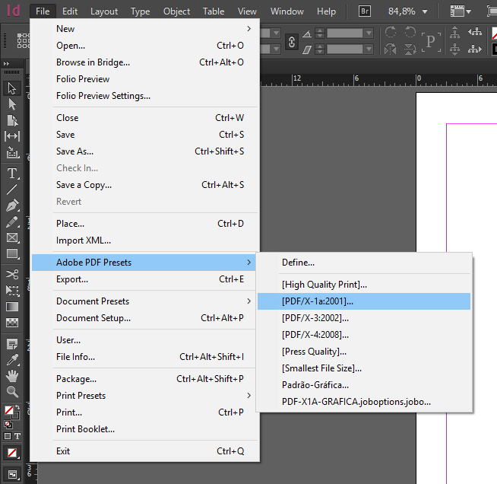497x484 pixels.
Task: Click the rotation angle input field
Action: tap(345, 33)
